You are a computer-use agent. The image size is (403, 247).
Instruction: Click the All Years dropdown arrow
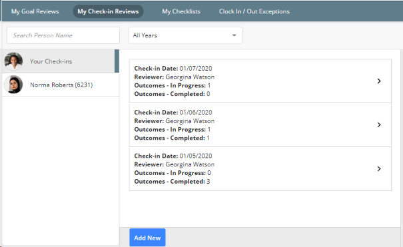coord(234,35)
